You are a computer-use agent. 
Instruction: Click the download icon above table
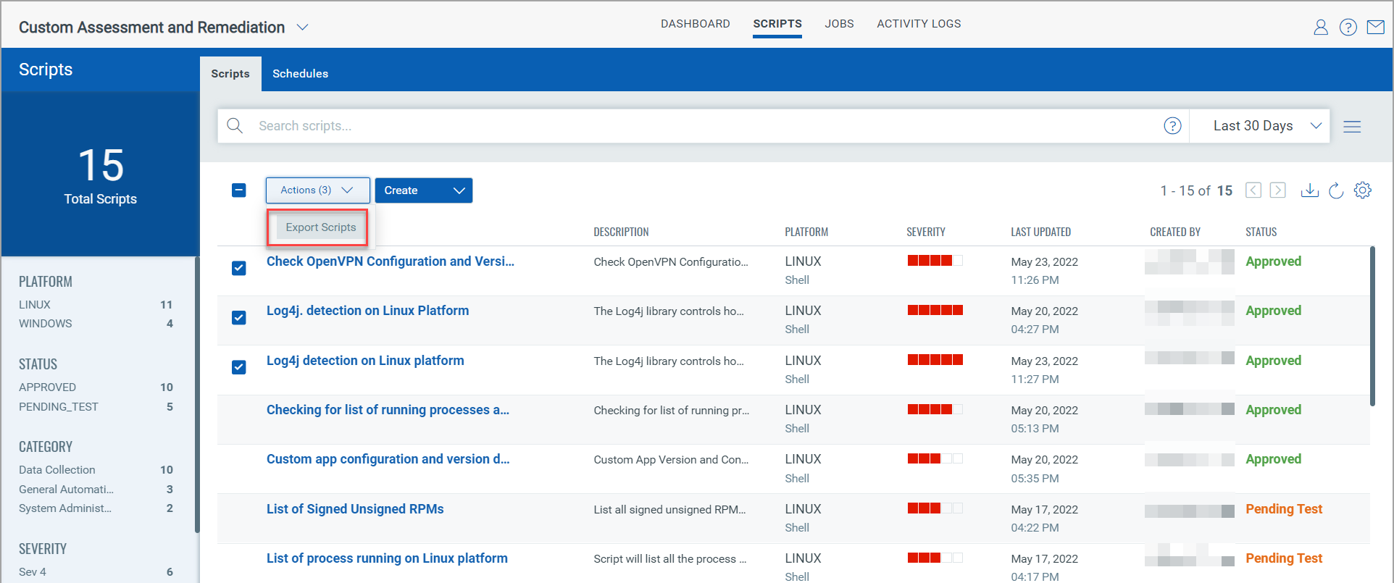pyautogui.click(x=1309, y=190)
